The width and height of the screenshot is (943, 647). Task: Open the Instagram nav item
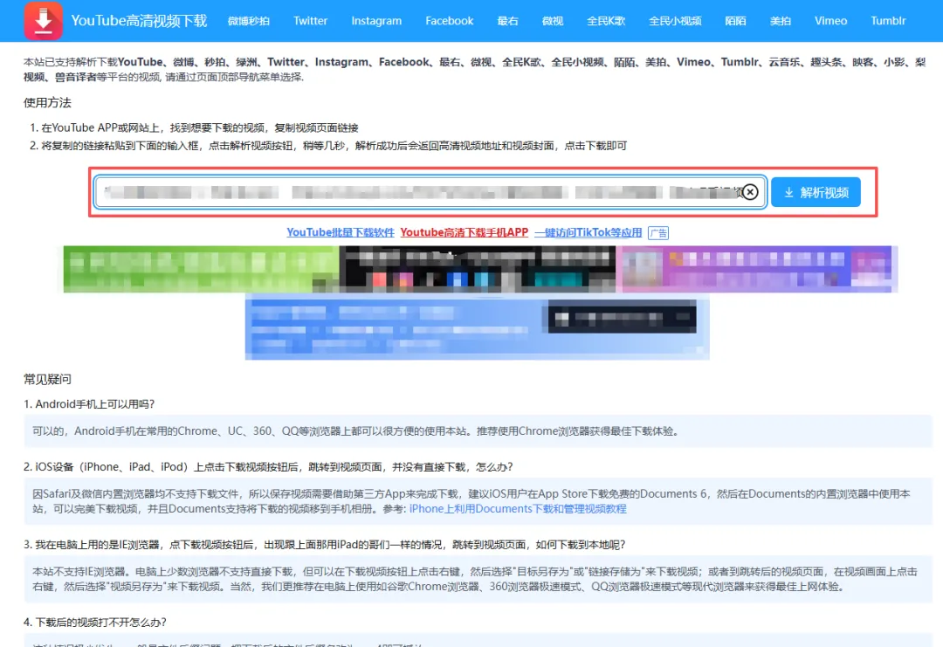tap(376, 20)
